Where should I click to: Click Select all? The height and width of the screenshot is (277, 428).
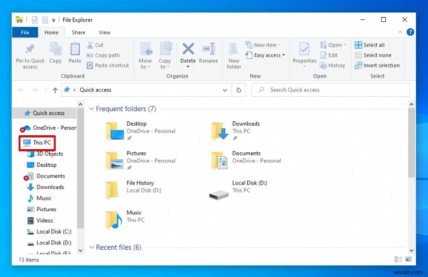pos(370,45)
